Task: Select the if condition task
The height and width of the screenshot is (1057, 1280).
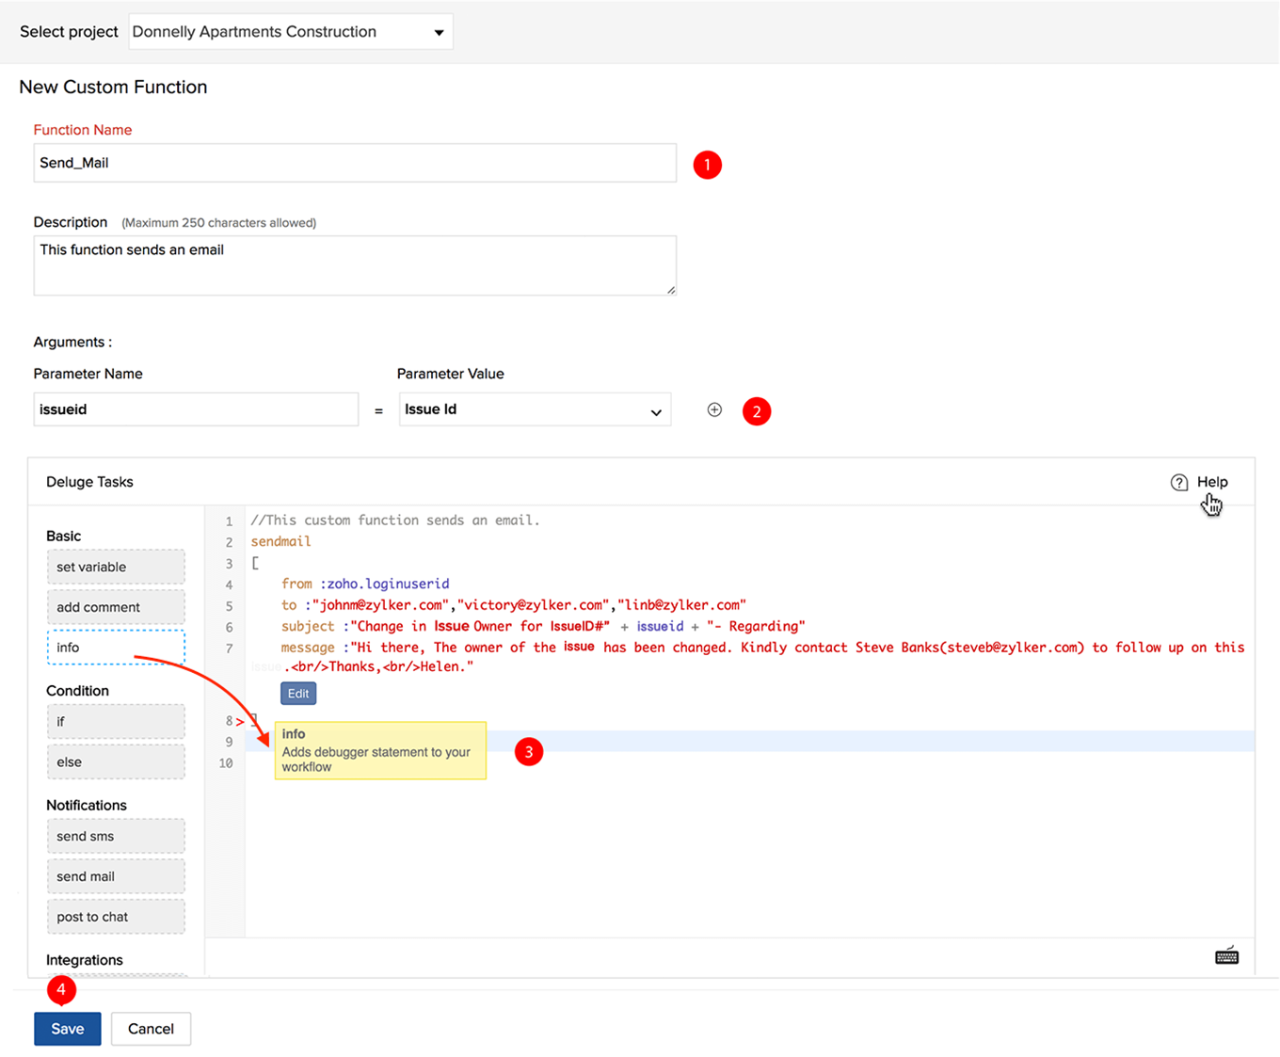Action: [x=116, y=722]
